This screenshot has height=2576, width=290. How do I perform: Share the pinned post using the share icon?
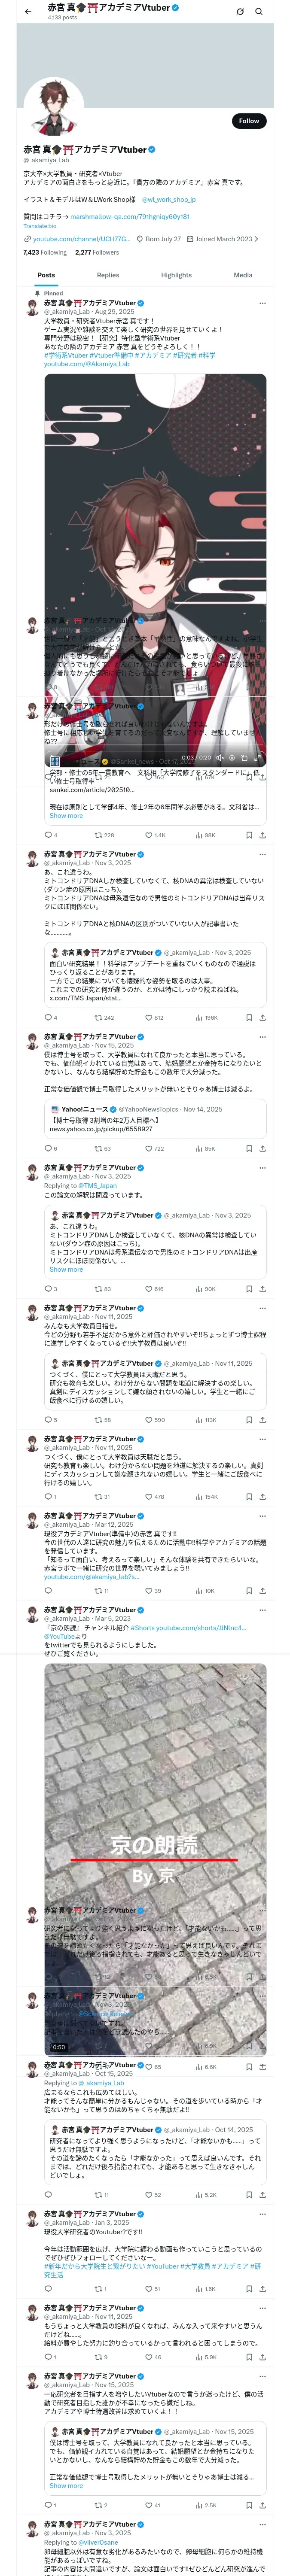262,835
